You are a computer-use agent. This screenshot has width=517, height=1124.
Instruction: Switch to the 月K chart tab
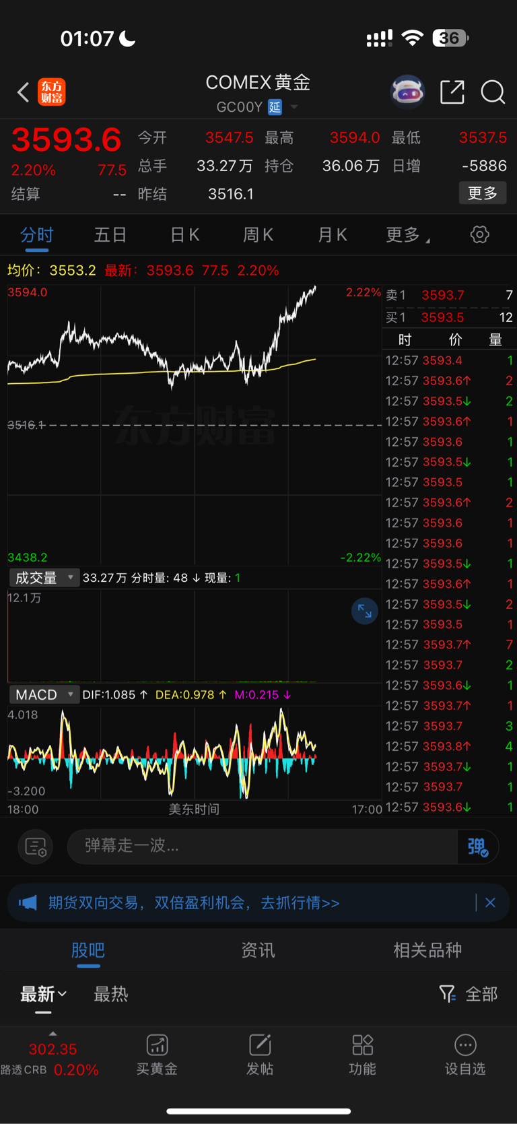(x=332, y=234)
